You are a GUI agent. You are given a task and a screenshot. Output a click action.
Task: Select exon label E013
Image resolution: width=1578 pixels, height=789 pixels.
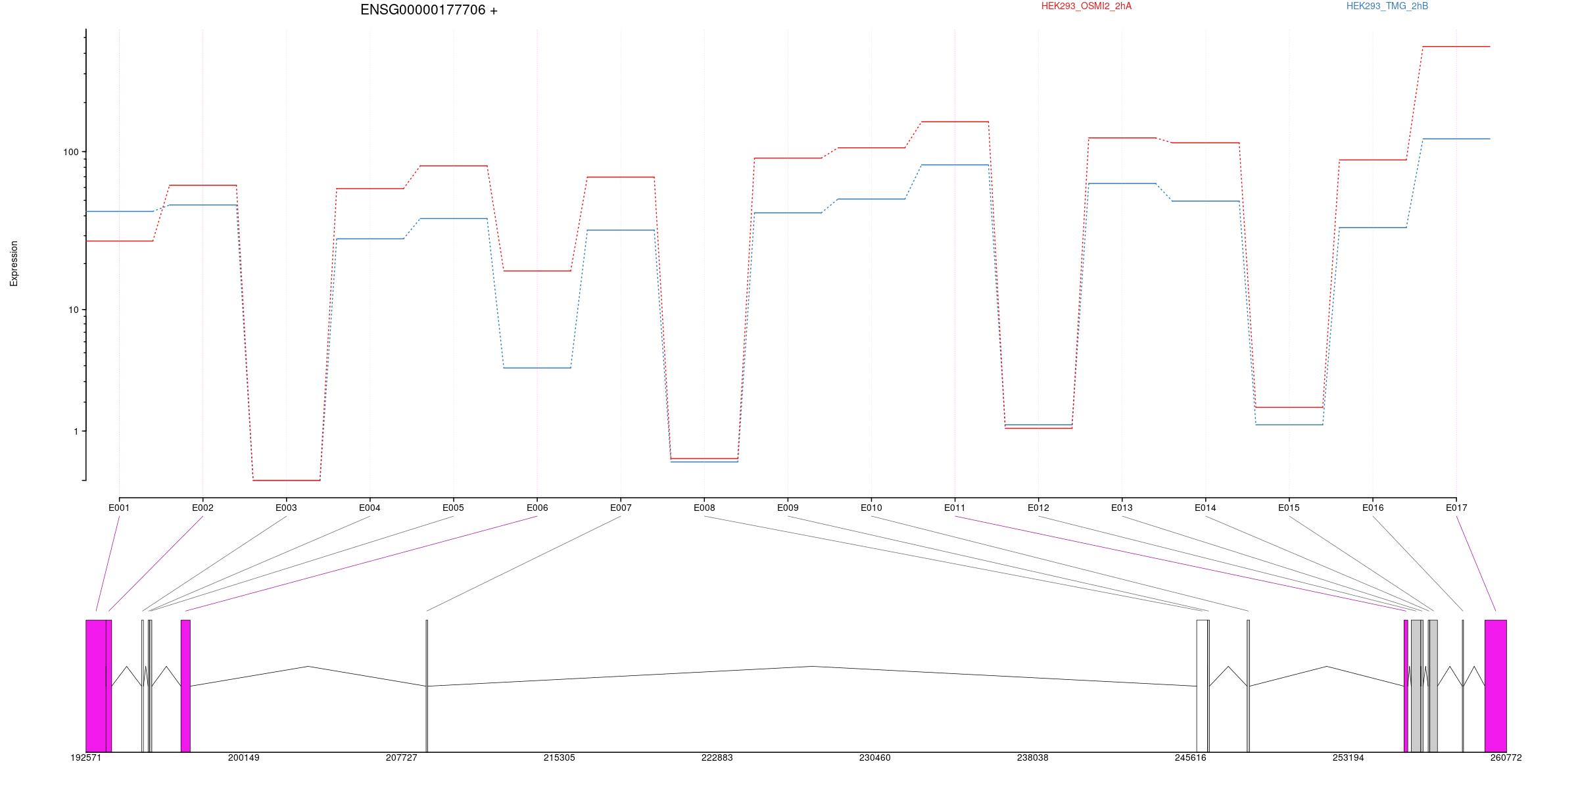(x=1122, y=508)
